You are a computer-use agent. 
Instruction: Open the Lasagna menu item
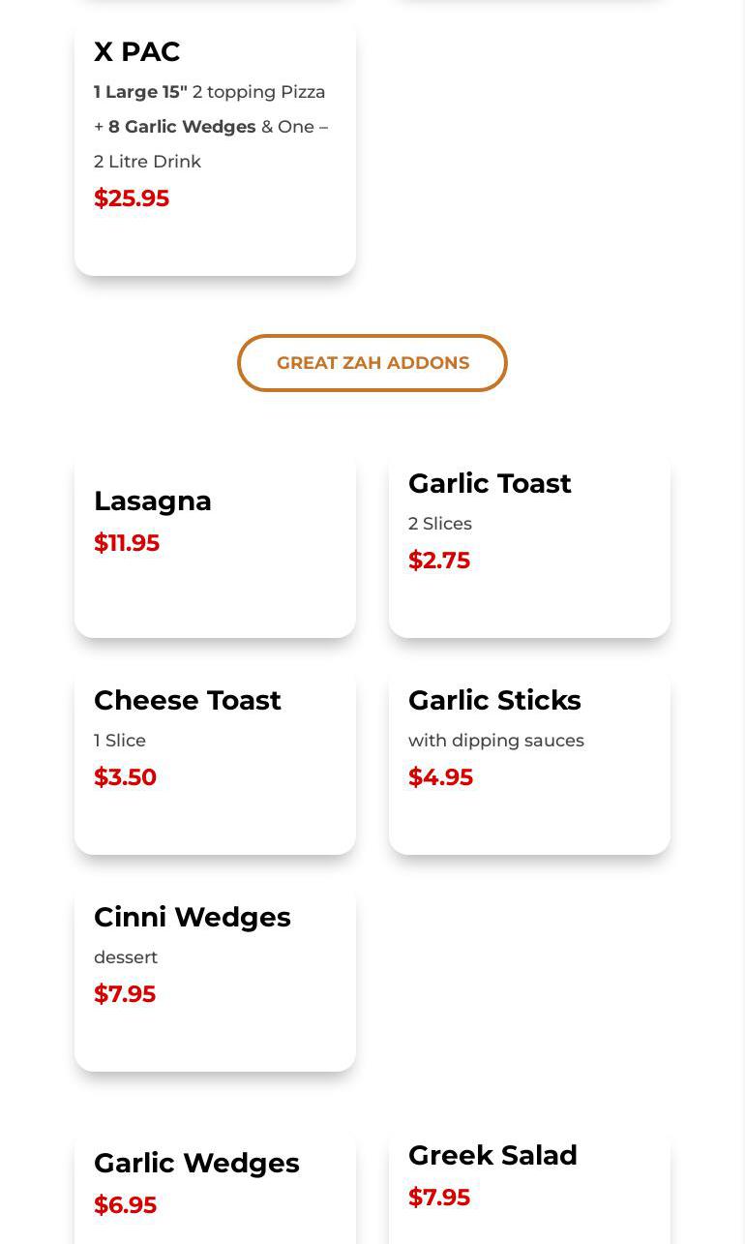(153, 501)
